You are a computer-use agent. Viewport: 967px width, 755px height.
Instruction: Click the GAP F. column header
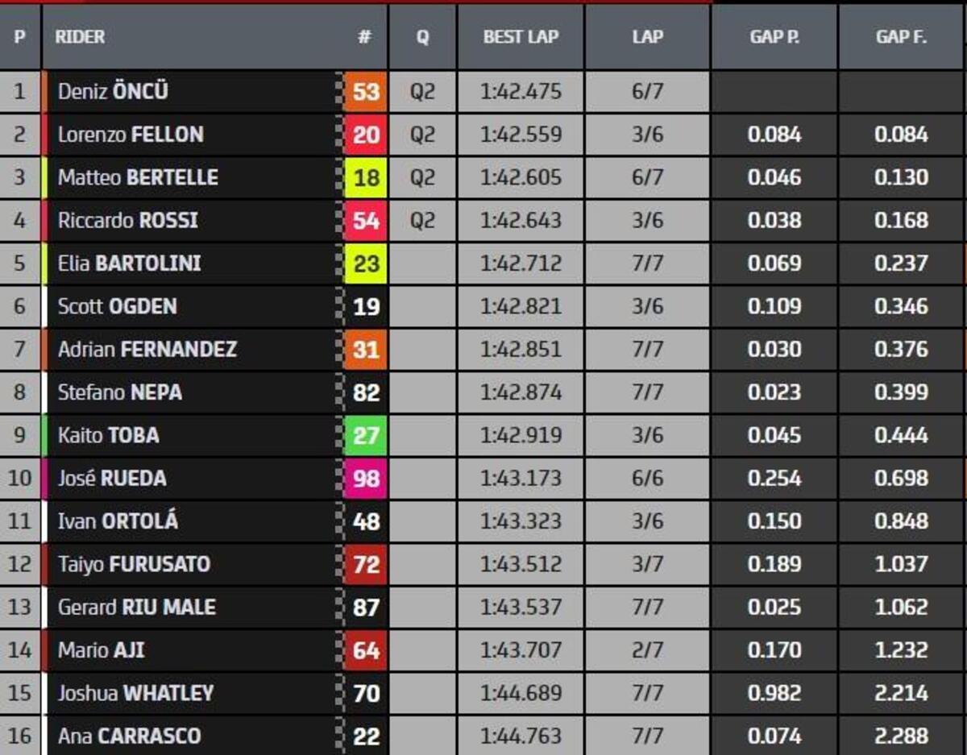click(x=901, y=37)
